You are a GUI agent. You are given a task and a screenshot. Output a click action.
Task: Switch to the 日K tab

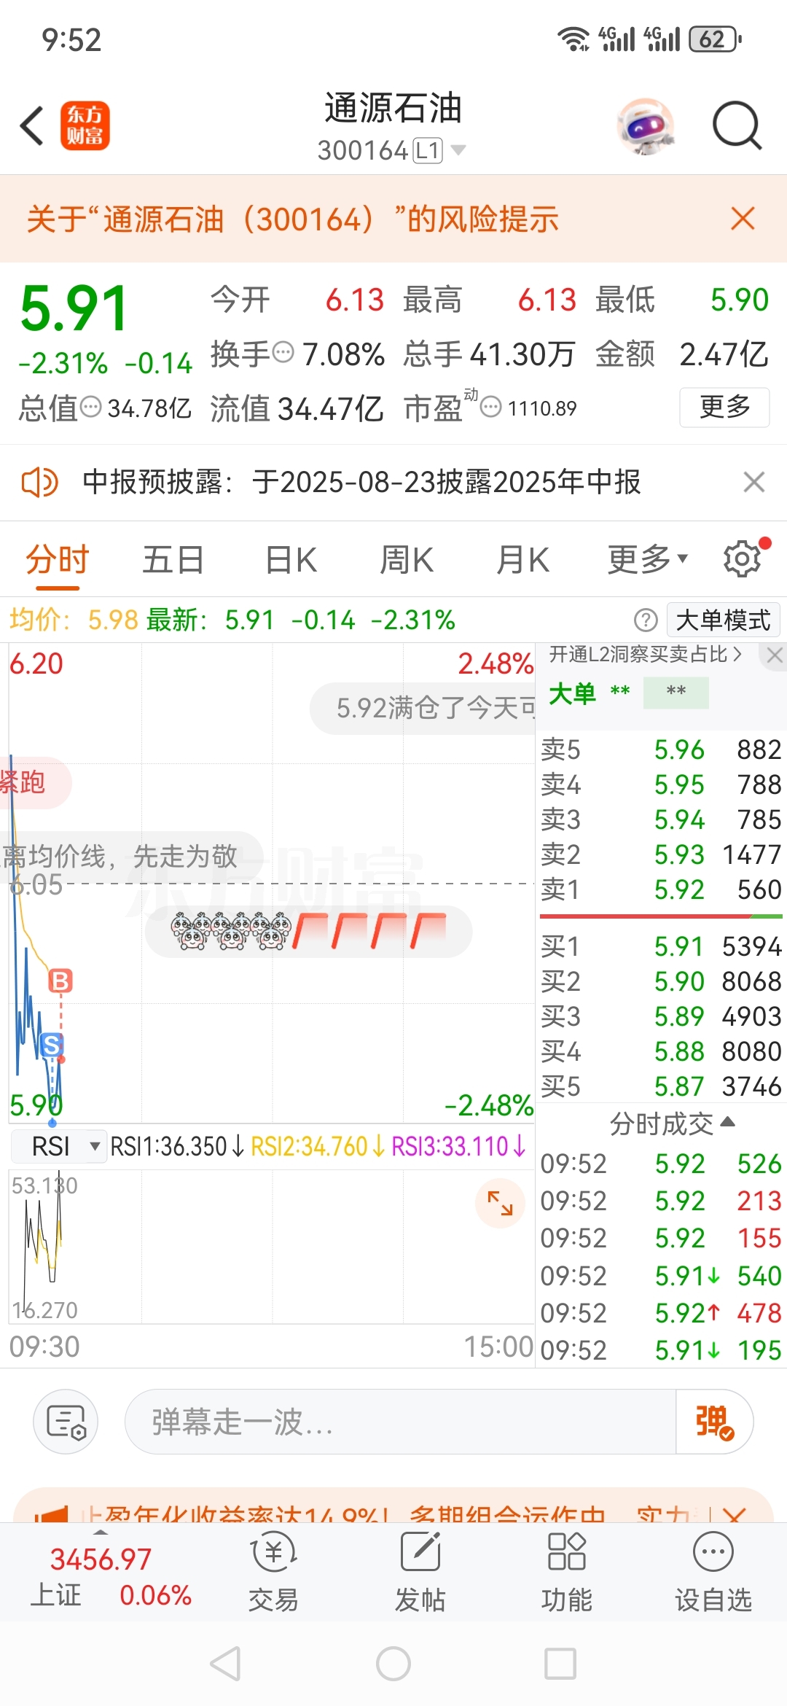click(291, 560)
